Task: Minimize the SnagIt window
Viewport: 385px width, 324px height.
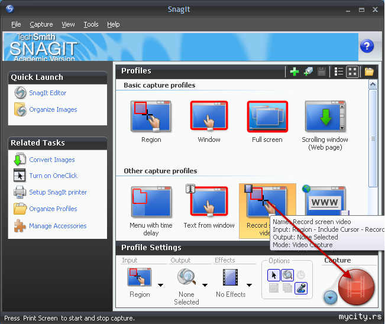Action: pyautogui.click(x=348, y=10)
